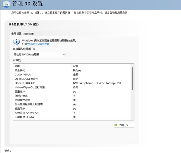Open the Windows 图形设置 link
The height and width of the screenshot is (153, 181).
point(38,44)
